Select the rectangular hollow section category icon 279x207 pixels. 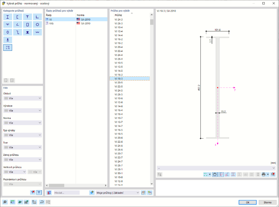pyautogui.click(x=28, y=25)
